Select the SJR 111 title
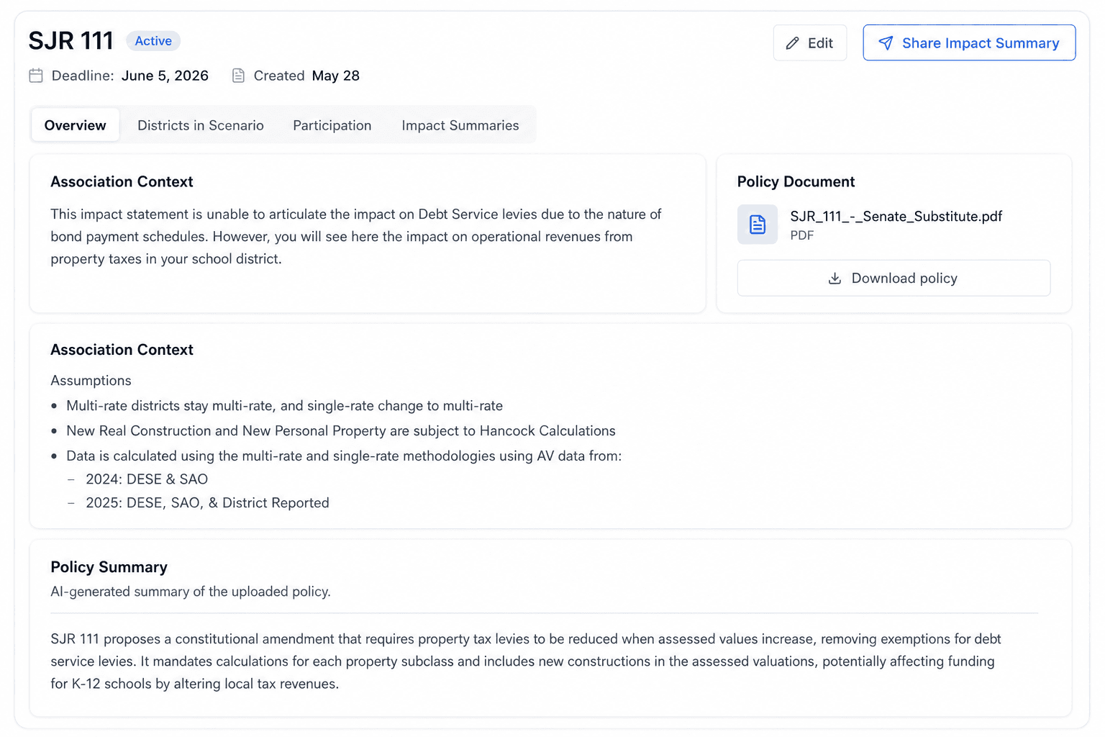Screen dimensions: 1105x737 (71, 41)
